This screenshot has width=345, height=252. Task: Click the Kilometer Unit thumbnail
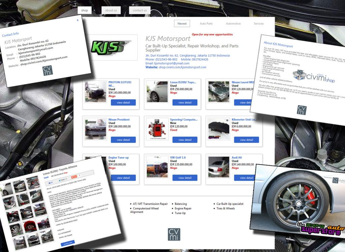[x=219, y=129]
